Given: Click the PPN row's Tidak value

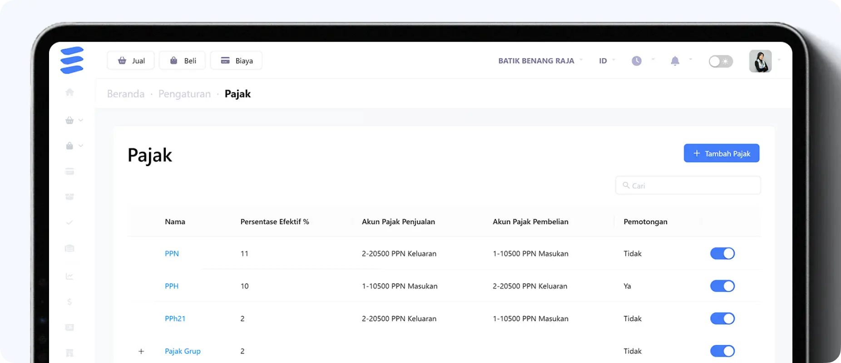Looking at the screenshot, I should [x=633, y=254].
